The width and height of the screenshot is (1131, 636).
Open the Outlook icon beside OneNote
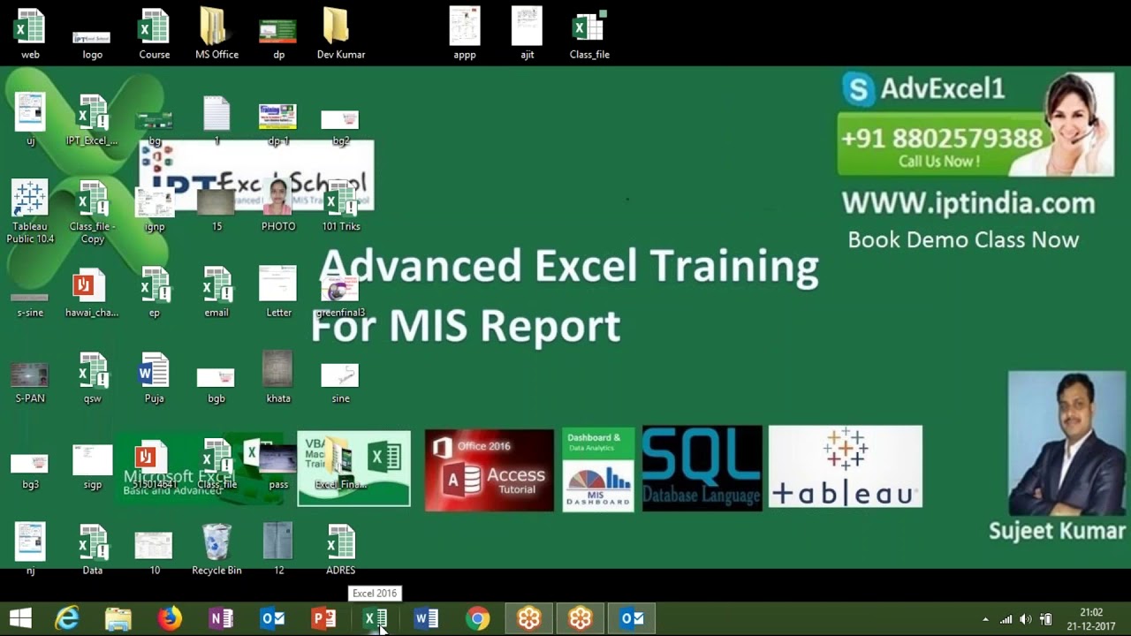[272, 618]
